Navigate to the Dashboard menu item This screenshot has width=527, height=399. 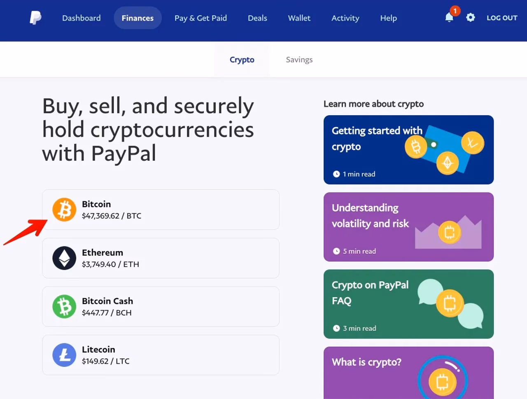click(81, 18)
